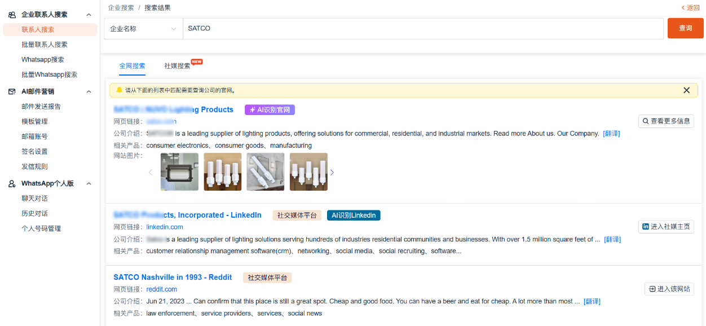Viewport: 706px width, 326px height.
Task: Click the reddit.com web link
Action: pyautogui.click(x=161, y=289)
